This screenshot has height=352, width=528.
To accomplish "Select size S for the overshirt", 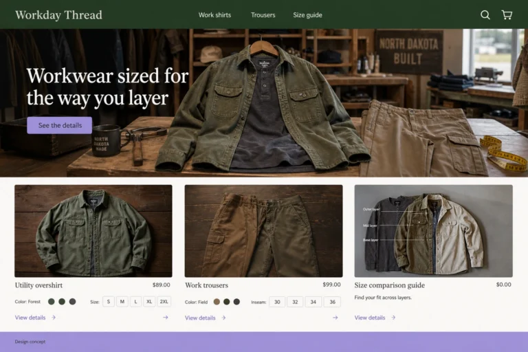I will point(109,302).
